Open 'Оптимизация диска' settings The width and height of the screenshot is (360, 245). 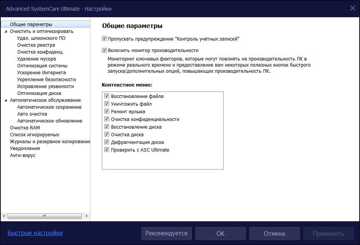[x=39, y=93]
